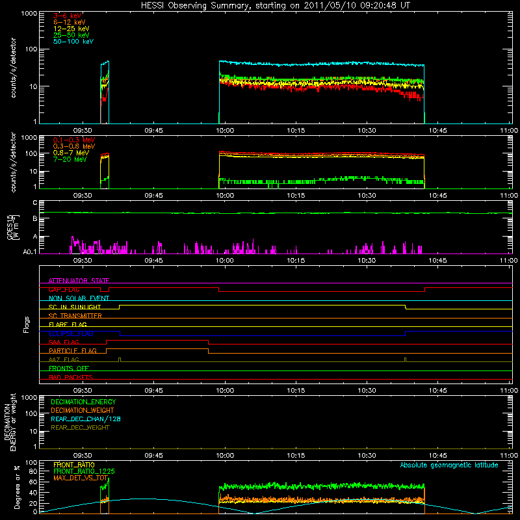Select the red 3-6 keV legend label
The image size is (520, 520).
click(68, 16)
